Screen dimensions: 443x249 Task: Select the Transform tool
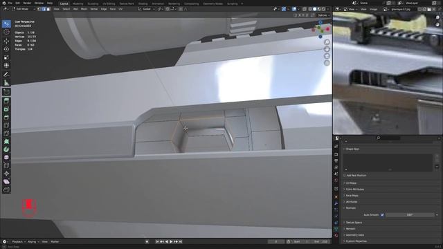6,66
